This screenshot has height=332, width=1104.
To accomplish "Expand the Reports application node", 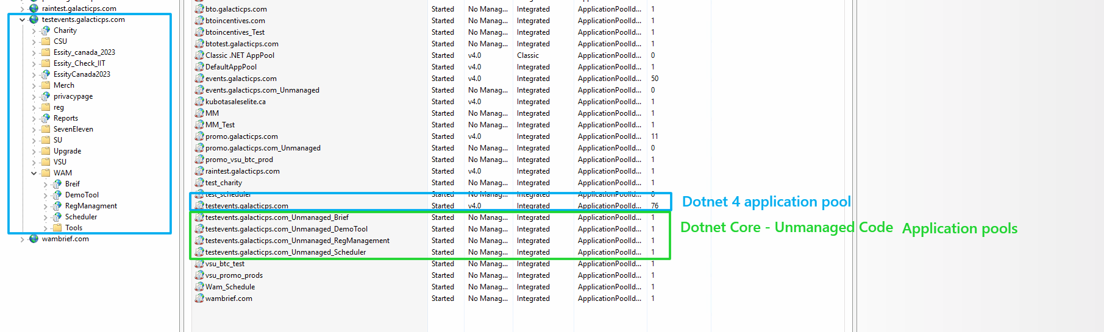I will (x=34, y=118).
